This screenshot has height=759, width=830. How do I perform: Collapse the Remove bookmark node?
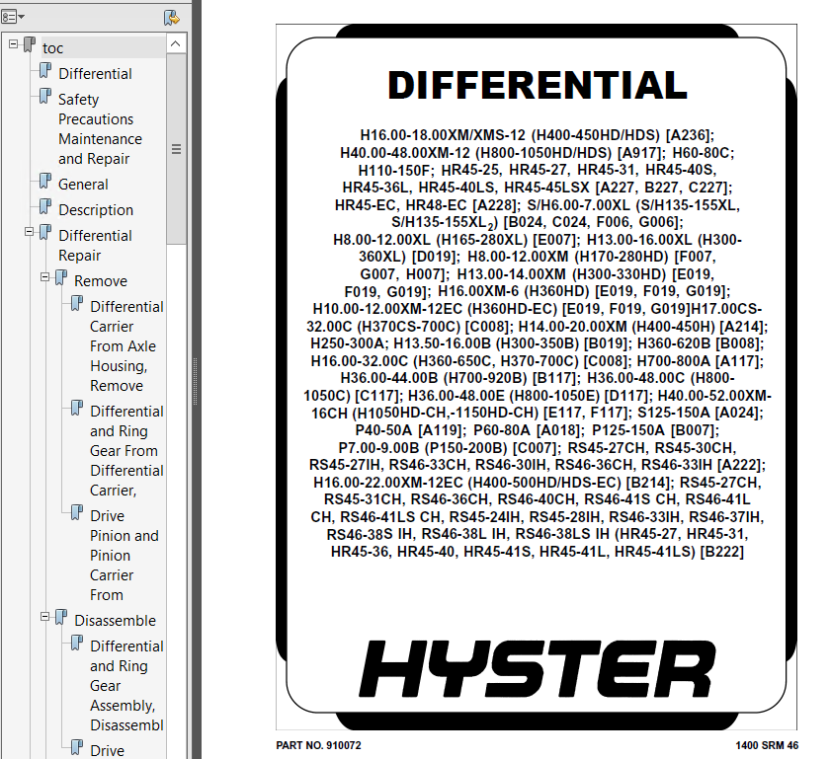click(x=45, y=277)
